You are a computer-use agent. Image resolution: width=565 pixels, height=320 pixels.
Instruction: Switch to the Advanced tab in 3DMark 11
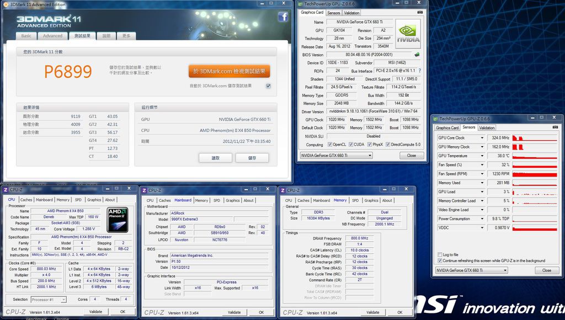point(52,36)
